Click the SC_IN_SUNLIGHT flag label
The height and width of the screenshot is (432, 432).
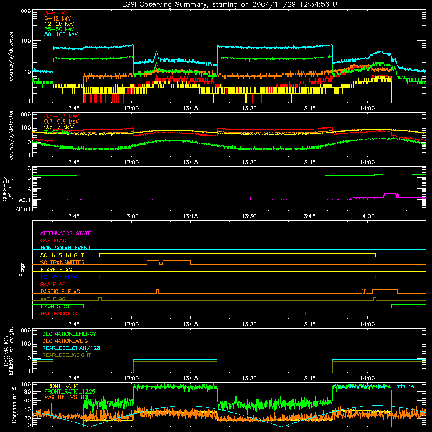pyautogui.click(x=62, y=255)
